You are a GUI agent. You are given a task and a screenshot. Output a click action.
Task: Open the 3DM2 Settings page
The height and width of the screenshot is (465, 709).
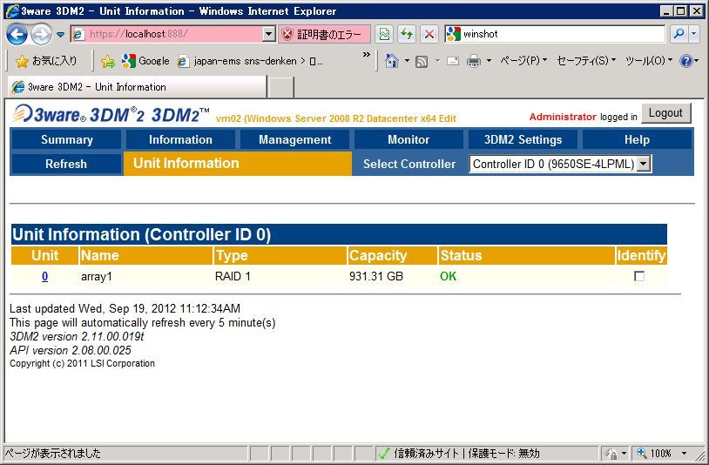tap(523, 139)
